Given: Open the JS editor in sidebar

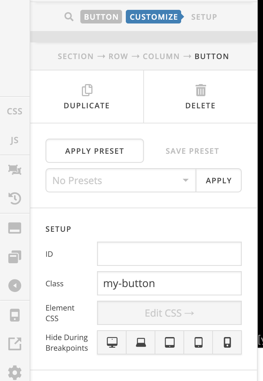Looking at the screenshot, I should (x=14, y=140).
